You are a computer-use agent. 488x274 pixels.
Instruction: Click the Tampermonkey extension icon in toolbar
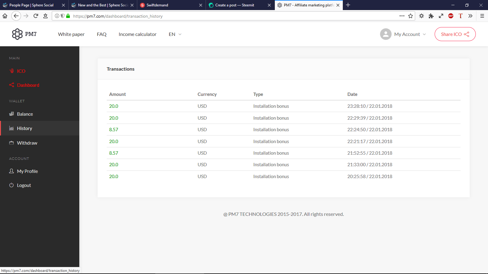(461, 16)
